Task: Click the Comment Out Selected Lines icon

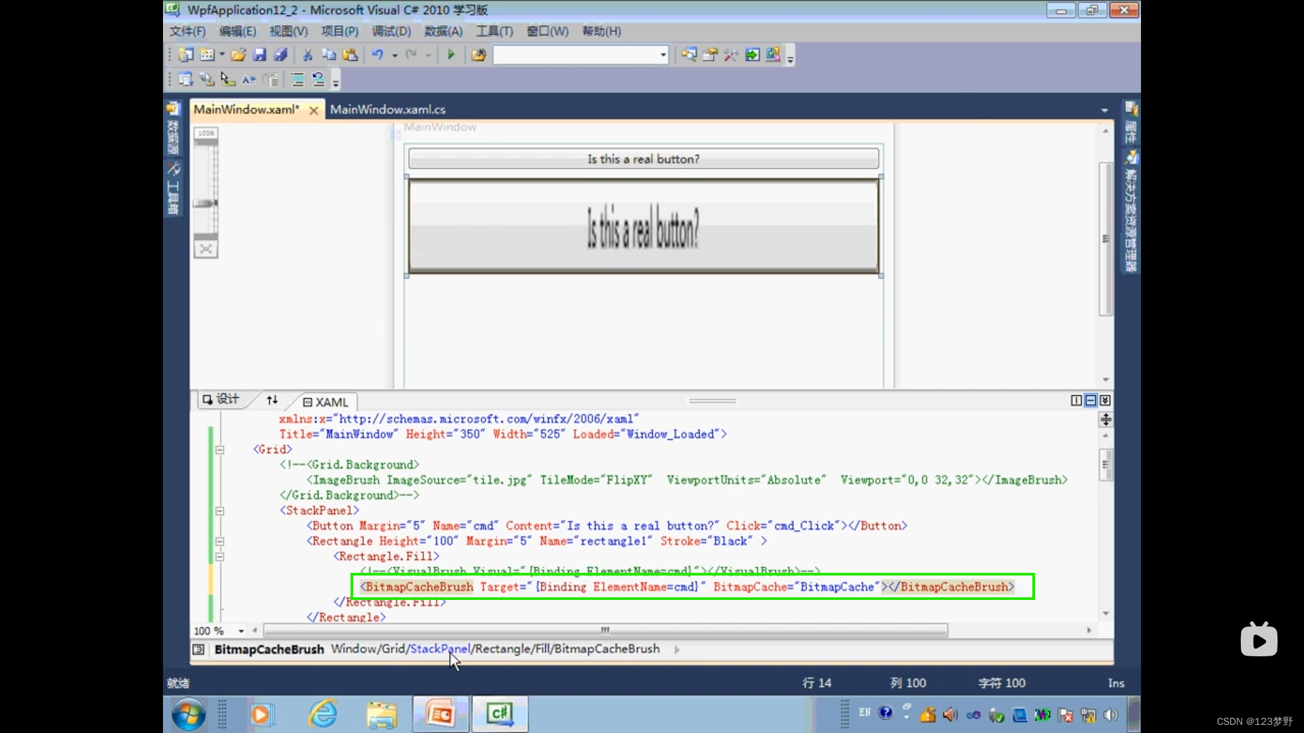Action: (x=297, y=79)
